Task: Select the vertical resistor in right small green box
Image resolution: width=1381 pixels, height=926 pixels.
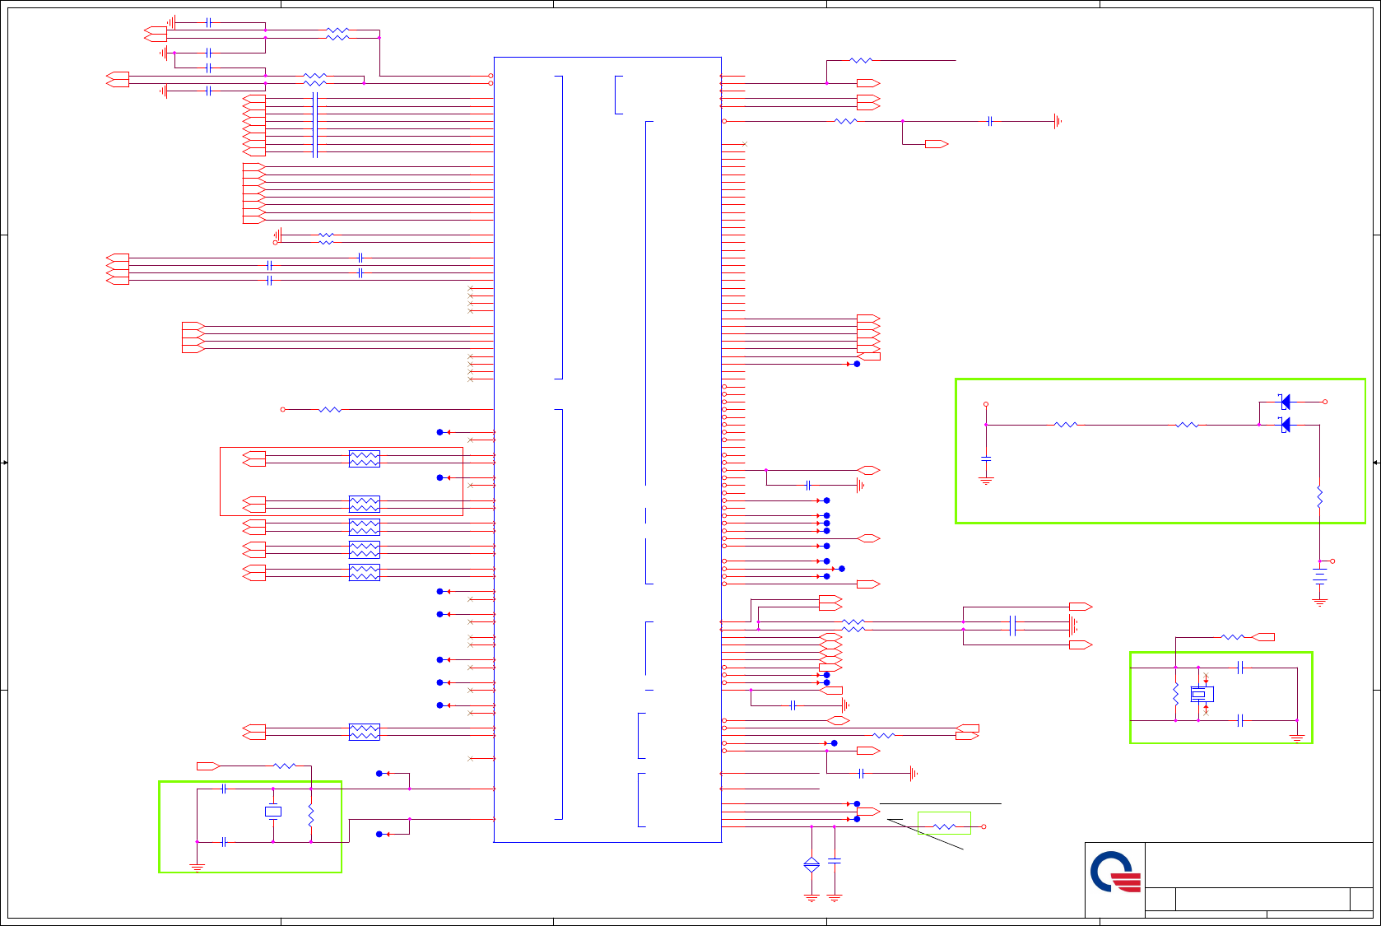Action: pos(1175,694)
